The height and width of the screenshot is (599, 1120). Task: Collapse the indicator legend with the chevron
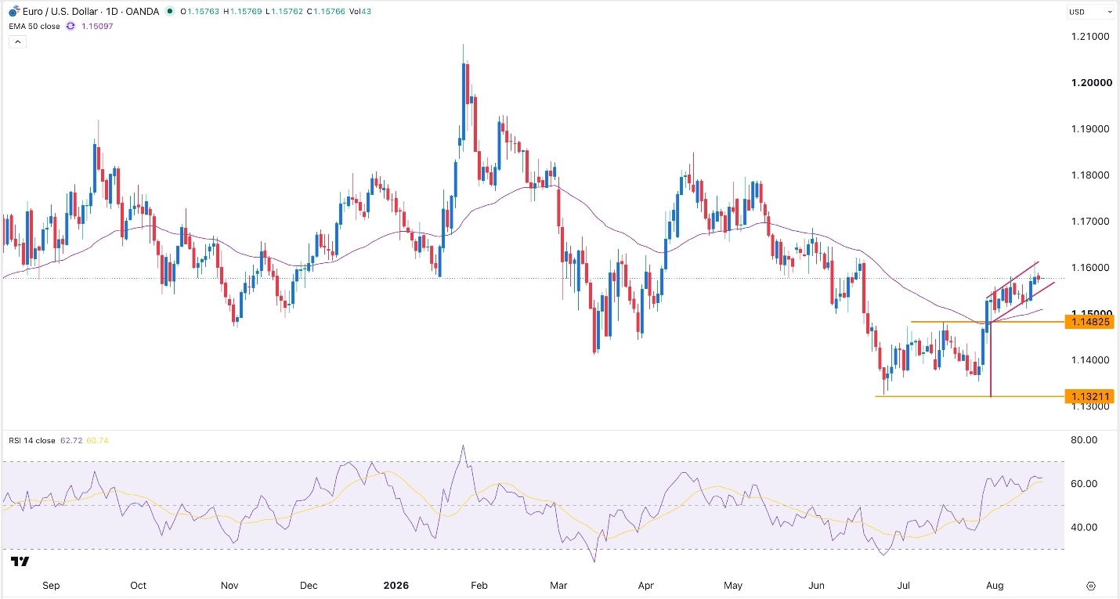(18, 41)
